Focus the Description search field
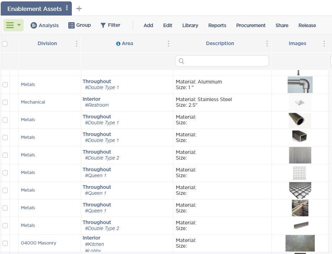The height and width of the screenshot is (254, 332). click(222, 61)
